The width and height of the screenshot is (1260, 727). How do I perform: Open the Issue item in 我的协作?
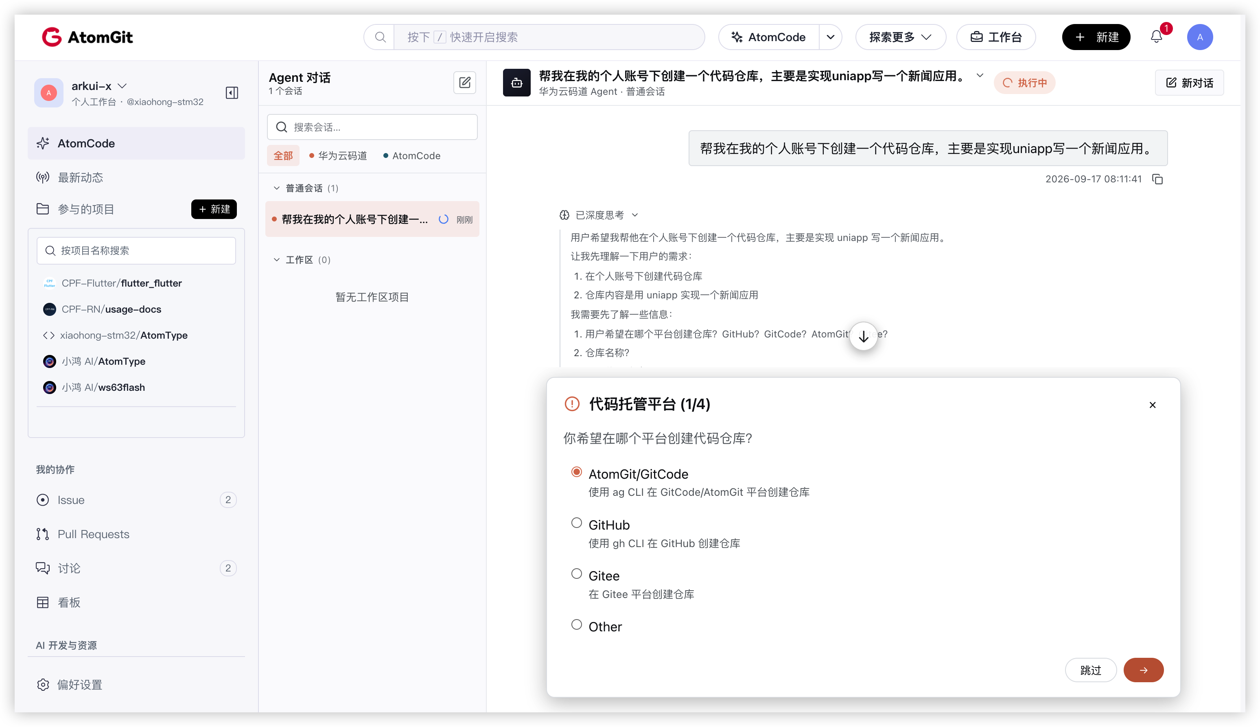click(x=136, y=500)
